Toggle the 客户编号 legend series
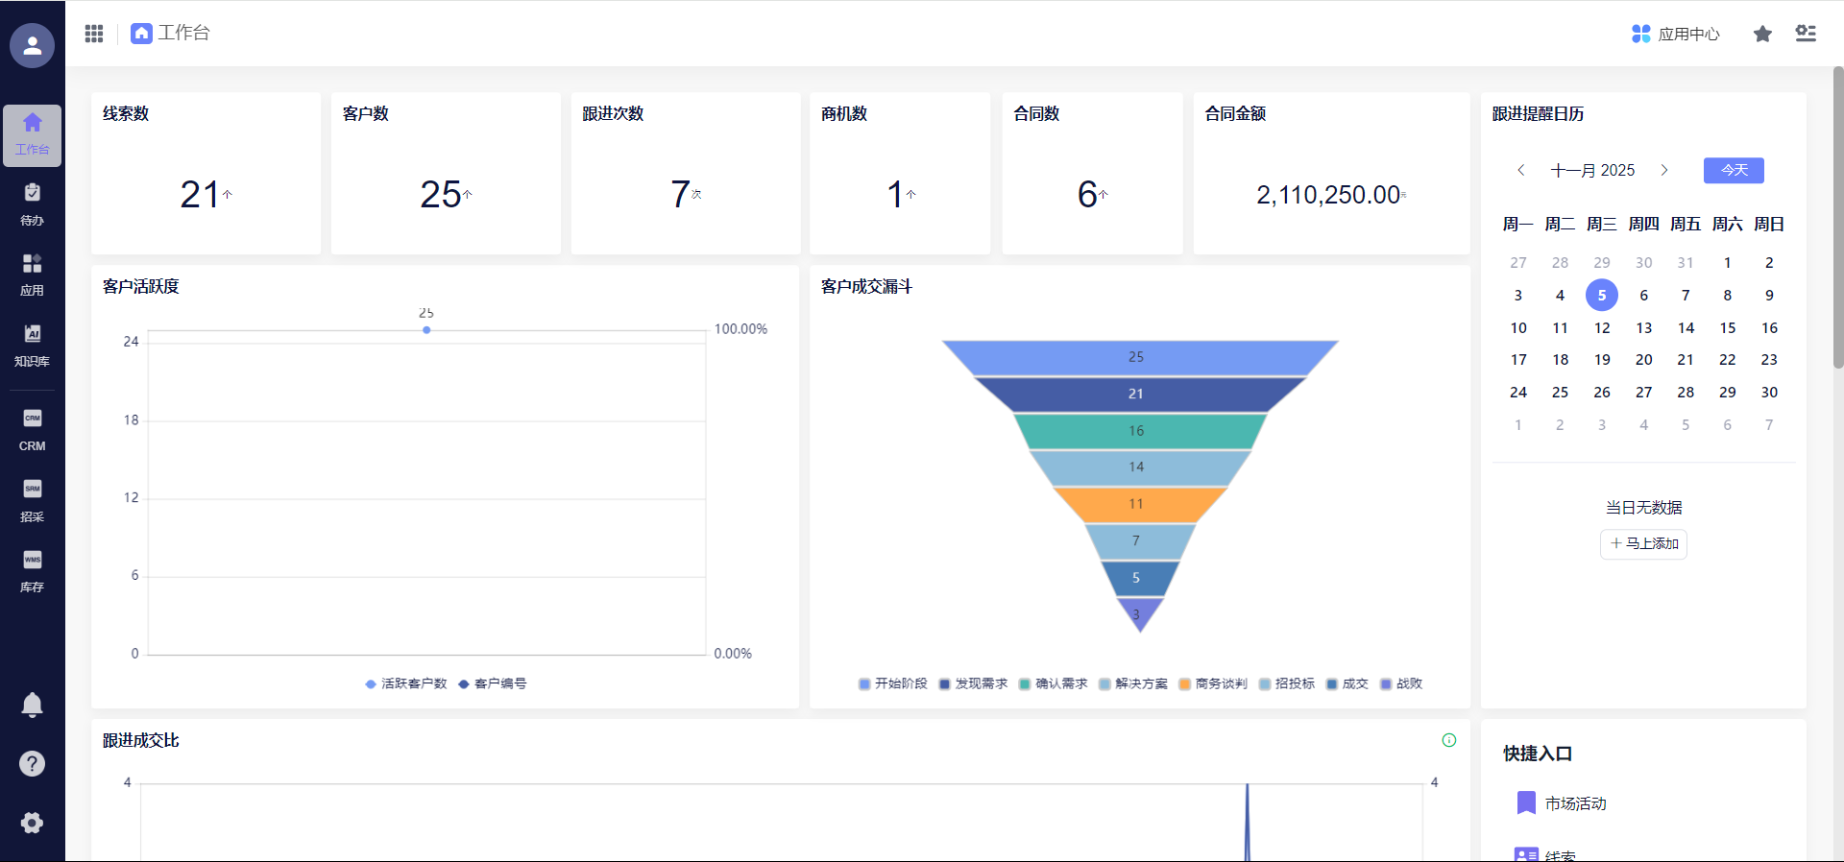 pos(493,683)
